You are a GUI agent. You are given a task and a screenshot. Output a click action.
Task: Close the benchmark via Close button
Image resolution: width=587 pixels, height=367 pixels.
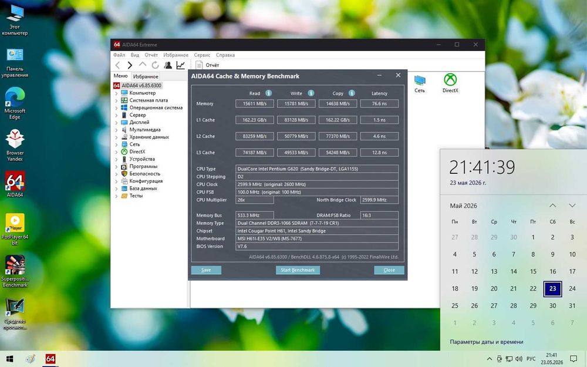[x=389, y=270]
